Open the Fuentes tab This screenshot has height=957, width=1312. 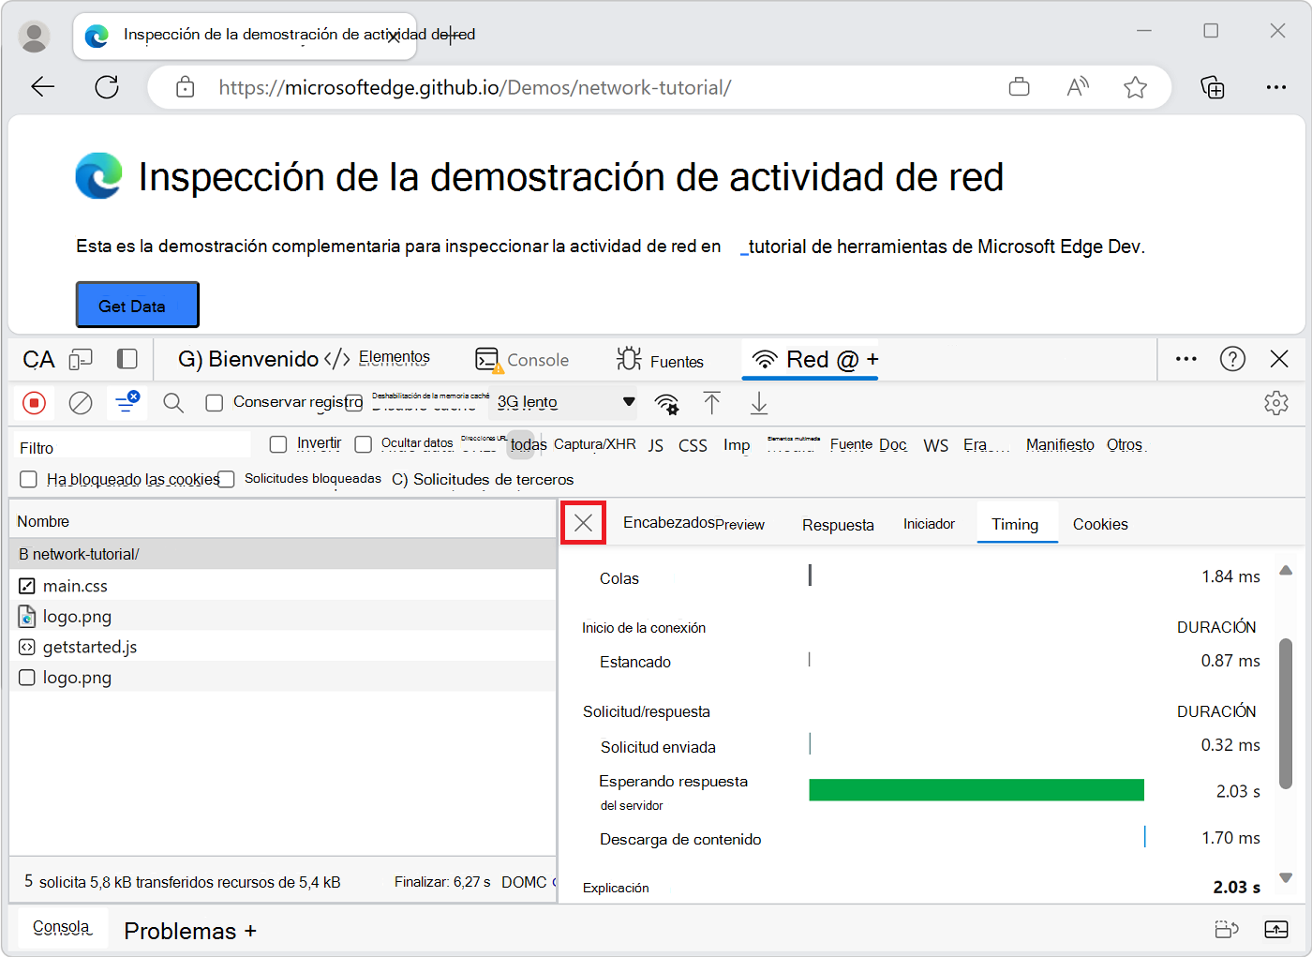[x=660, y=361]
